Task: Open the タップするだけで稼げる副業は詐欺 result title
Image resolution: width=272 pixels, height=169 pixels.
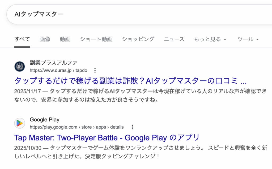Action: [x=130, y=81]
